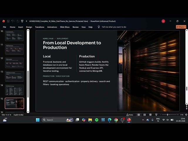The width and height of the screenshot is (188, 141).
Task: Open the Design ribbon tab
Action: [29, 27]
